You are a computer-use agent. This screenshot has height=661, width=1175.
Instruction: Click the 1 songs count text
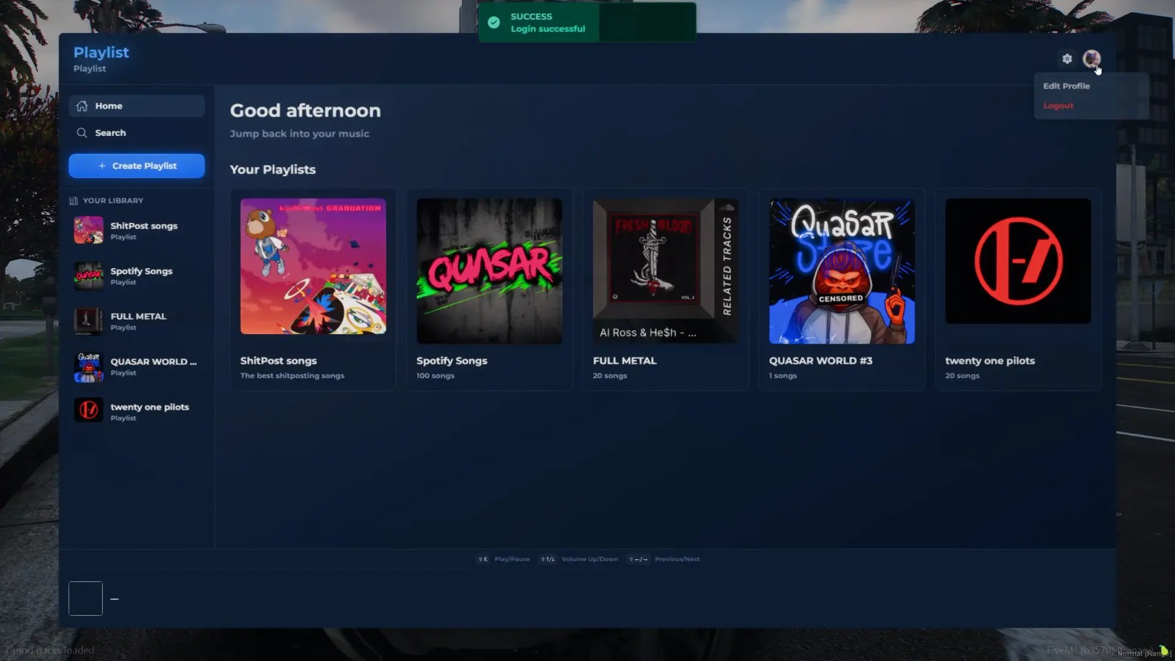point(783,376)
